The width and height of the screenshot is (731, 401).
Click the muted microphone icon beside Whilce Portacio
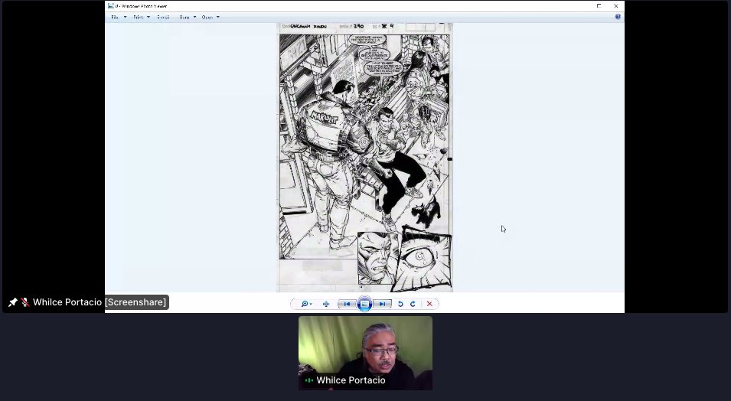[x=25, y=302]
